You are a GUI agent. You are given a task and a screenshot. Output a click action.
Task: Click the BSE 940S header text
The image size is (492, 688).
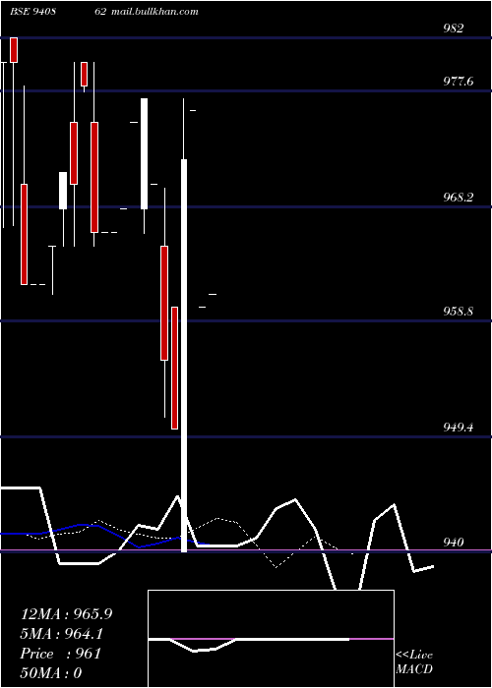[x=32, y=12]
